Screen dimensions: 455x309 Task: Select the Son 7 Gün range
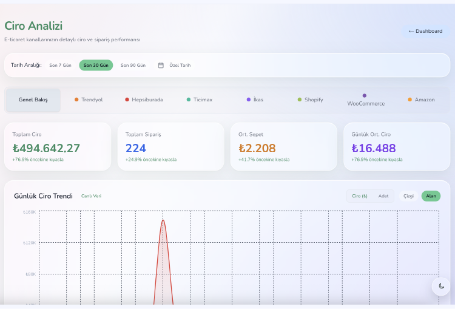pos(60,66)
